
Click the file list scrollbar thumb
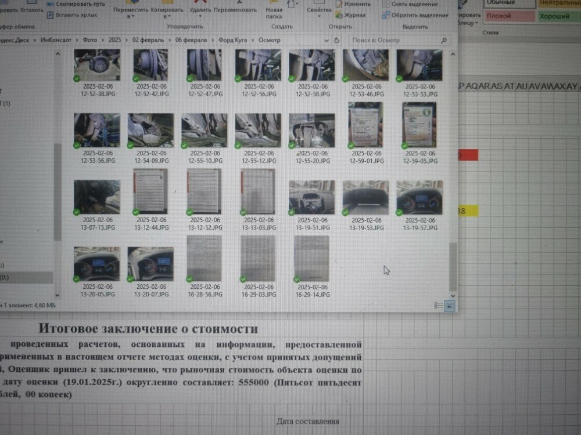(453, 267)
